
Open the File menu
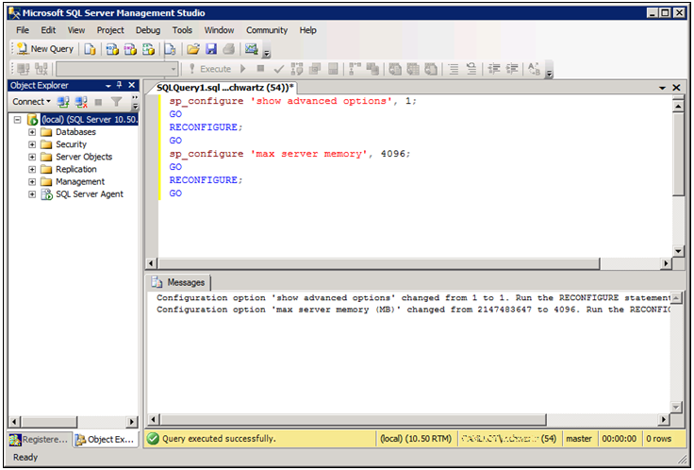click(x=23, y=30)
